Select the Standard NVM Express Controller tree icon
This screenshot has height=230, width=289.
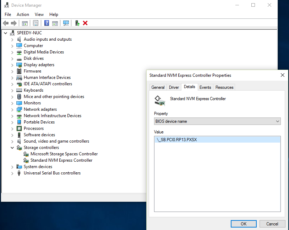(26, 160)
